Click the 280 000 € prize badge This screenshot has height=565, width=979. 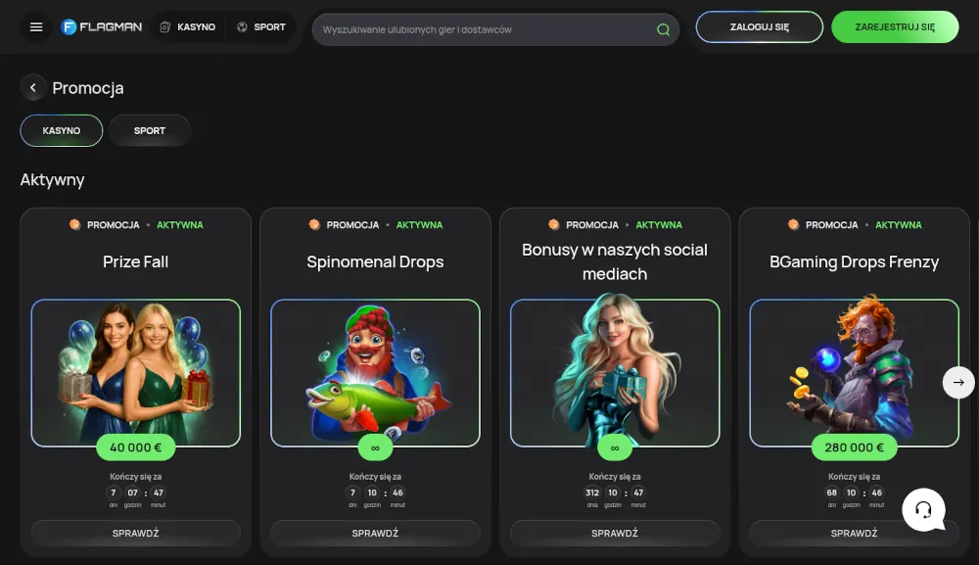point(854,447)
